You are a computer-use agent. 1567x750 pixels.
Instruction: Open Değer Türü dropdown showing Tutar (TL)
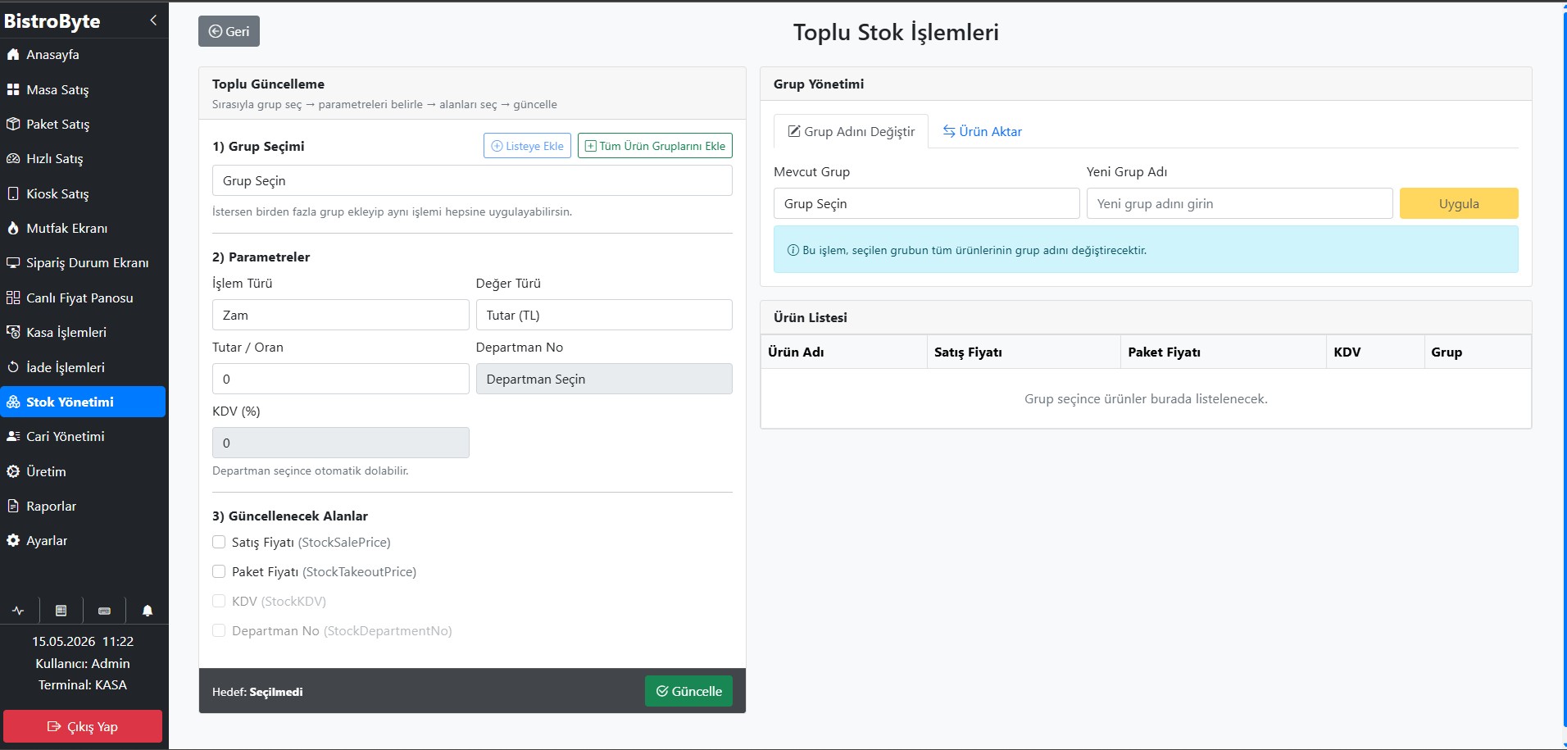(x=604, y=315)
